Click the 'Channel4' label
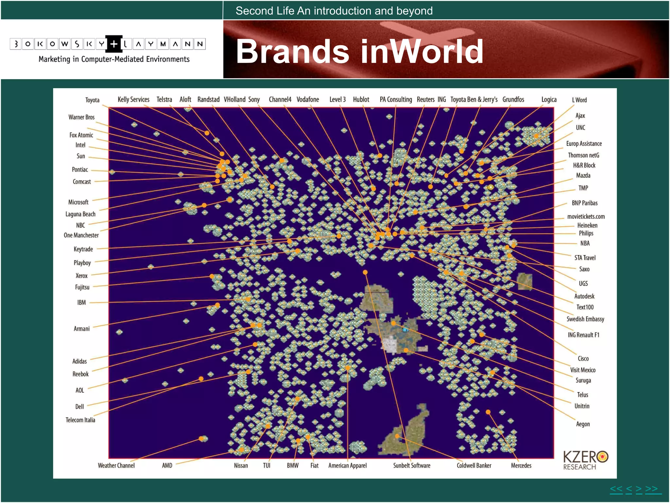 (x=280, y=100)
